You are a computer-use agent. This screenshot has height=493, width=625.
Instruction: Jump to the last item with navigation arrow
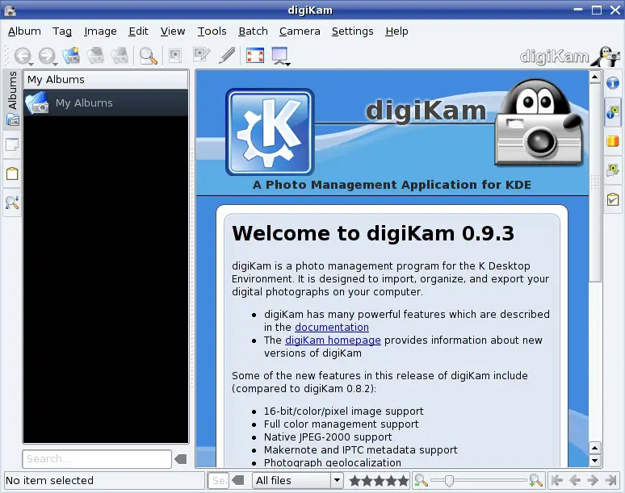(x=610, y=480)
